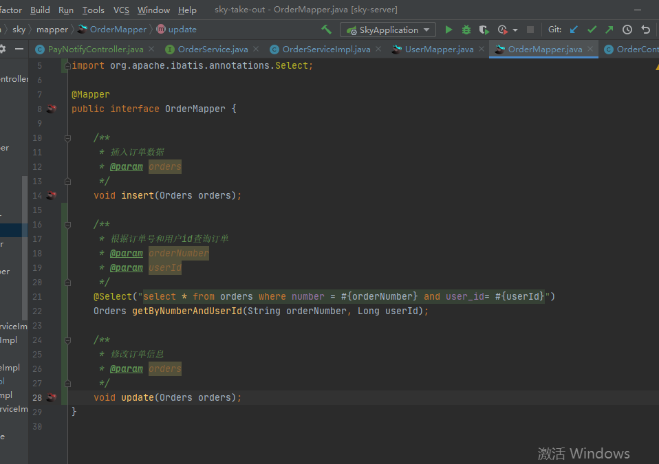Click userId in the Javadoc param
The image size is (659, 464).
165,268
